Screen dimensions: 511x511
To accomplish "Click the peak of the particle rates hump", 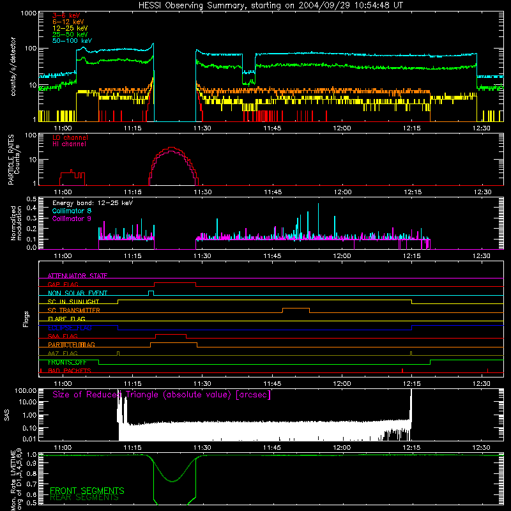I will click(x=172, y=148).
